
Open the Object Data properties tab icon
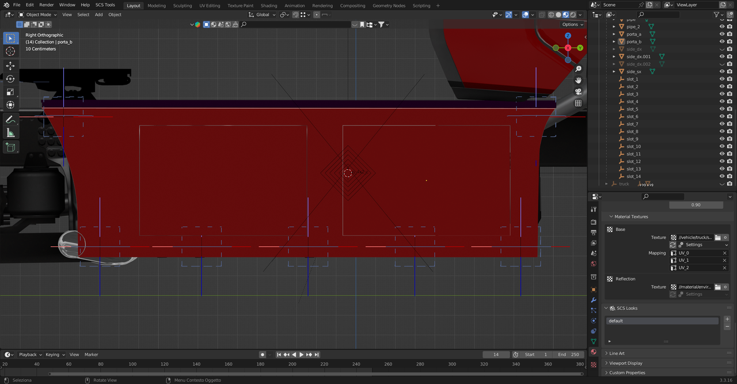click(594, 341)
